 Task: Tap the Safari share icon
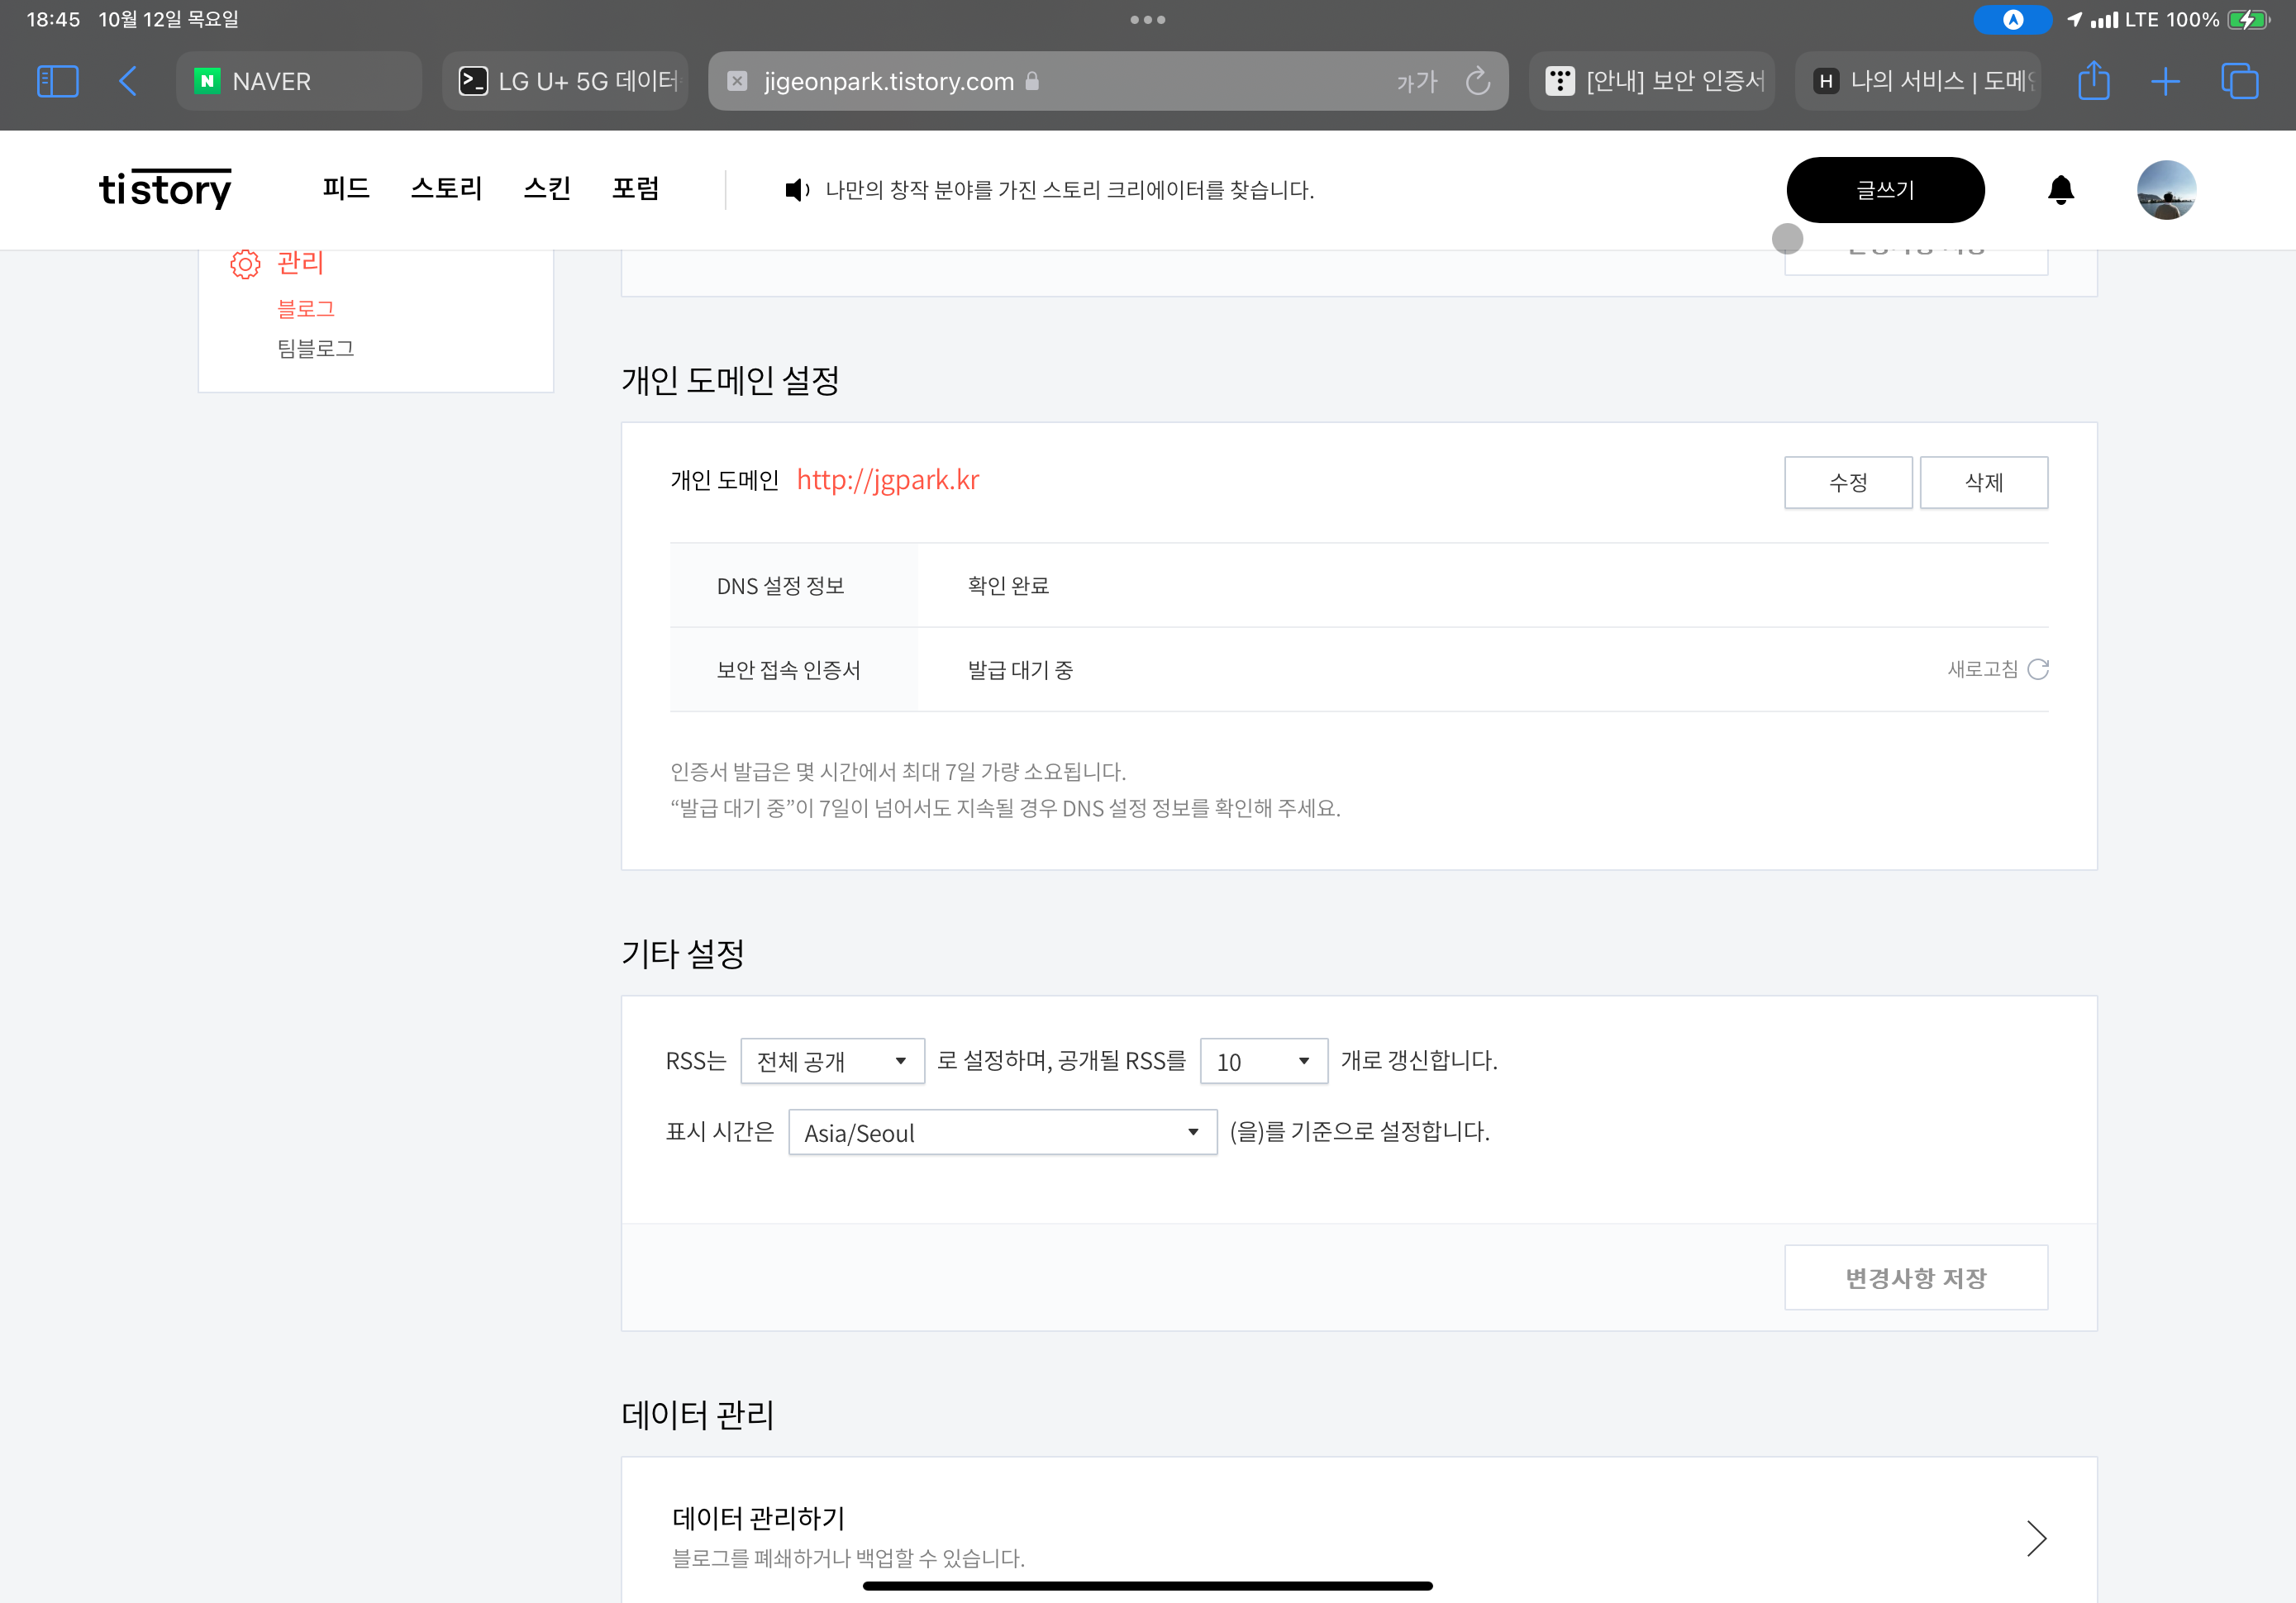coord(2093,81)
